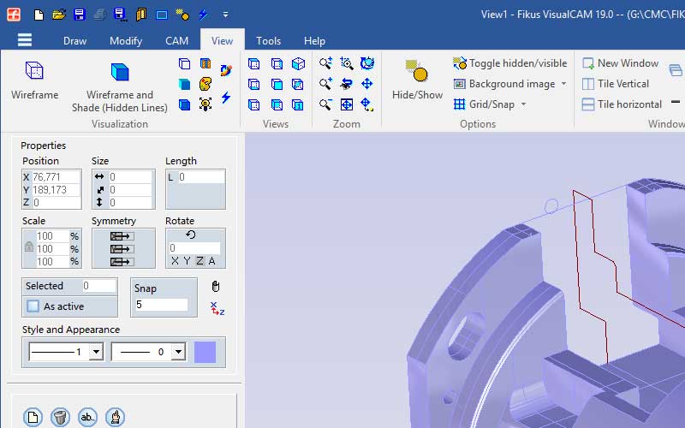The height and width of the screenshot is (428, 685).
Task: Expand the Grid/Snap dropdown arrow
Action: coord(523,104)
